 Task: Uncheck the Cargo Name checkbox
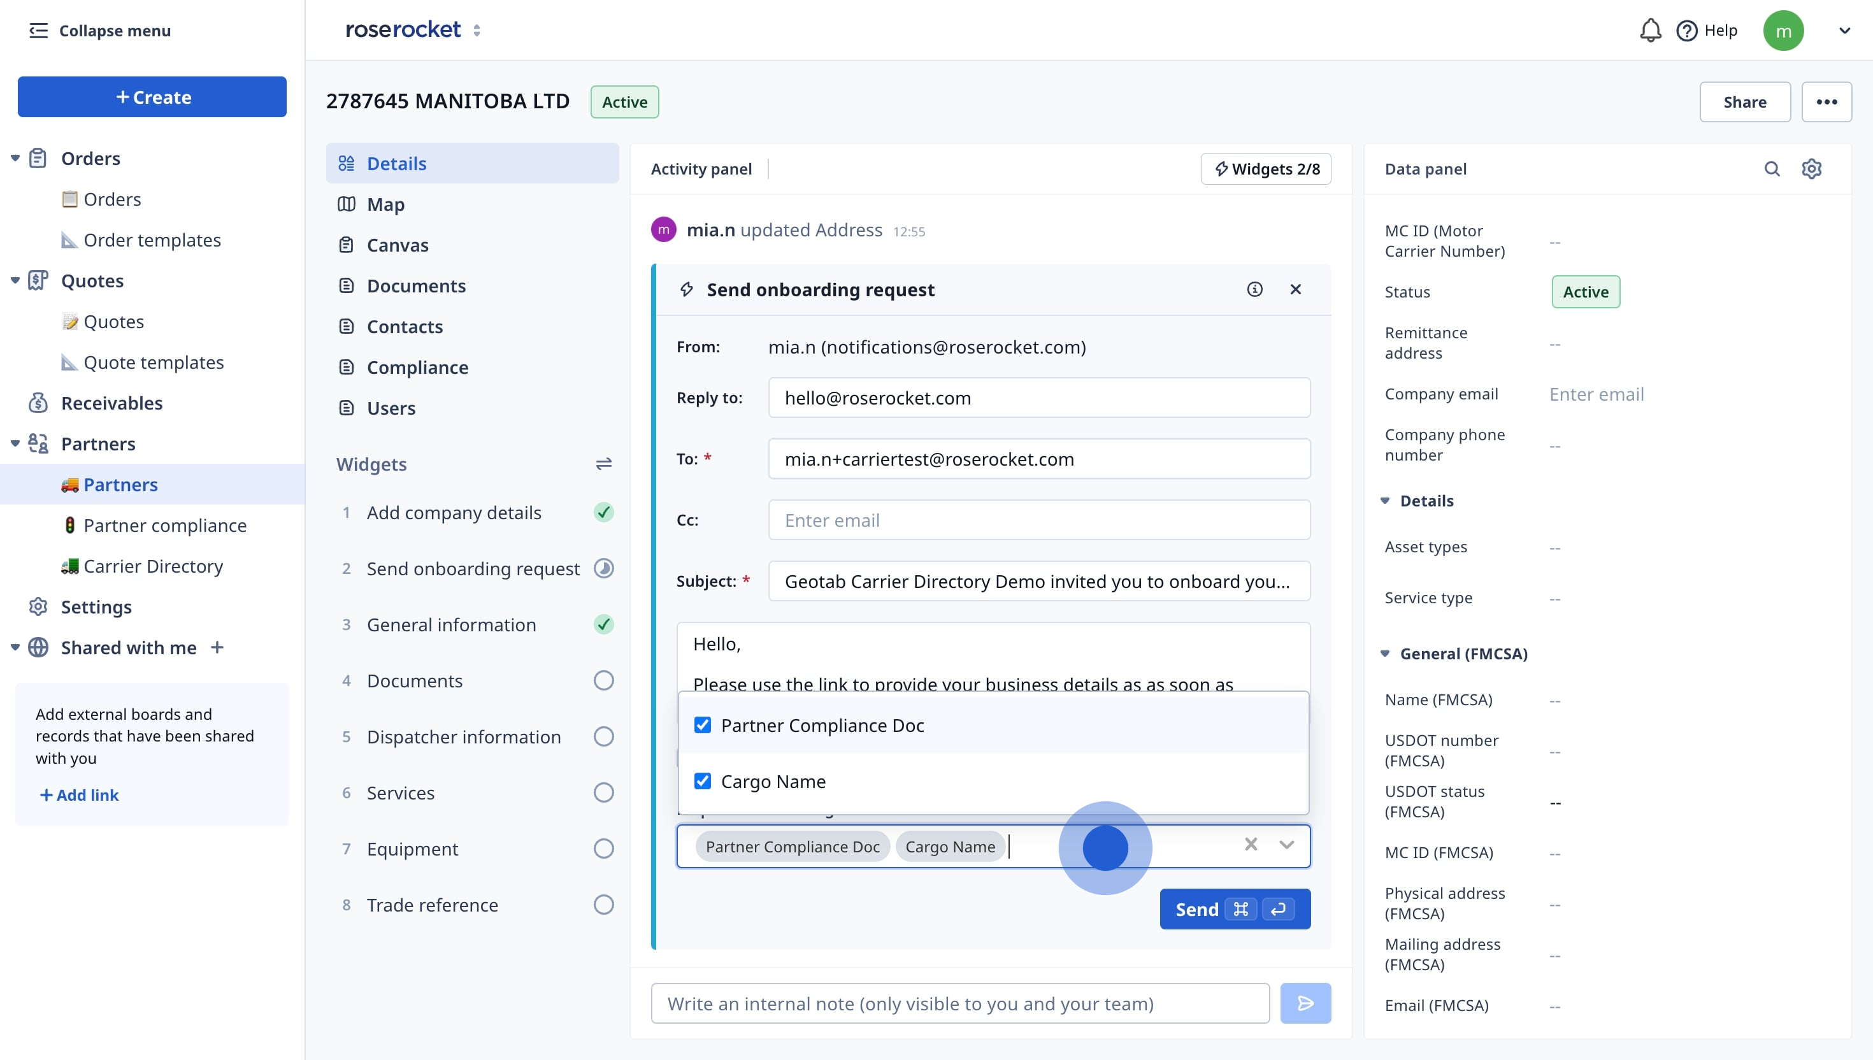tap(702, 781)
